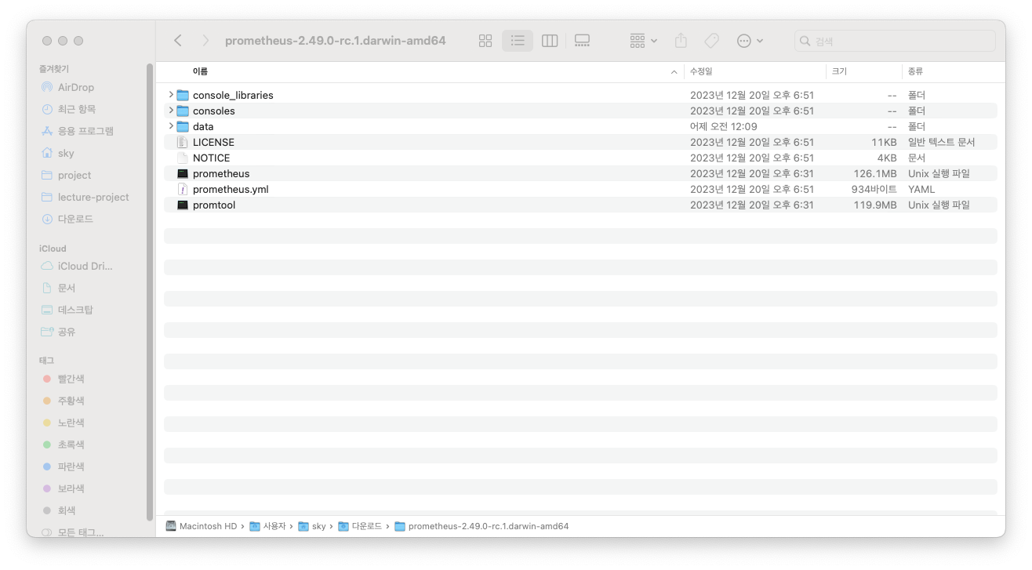Select the promtool executable icon
Viewport: 1032px width, 570px height.
(x=183, y=205)
